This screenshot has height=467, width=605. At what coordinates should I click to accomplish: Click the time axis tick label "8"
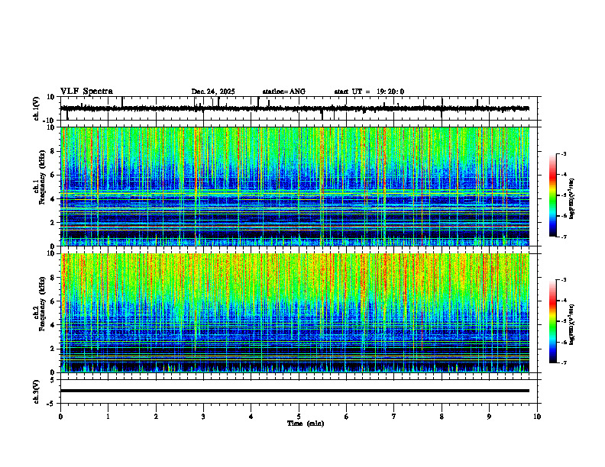[442, 417]
